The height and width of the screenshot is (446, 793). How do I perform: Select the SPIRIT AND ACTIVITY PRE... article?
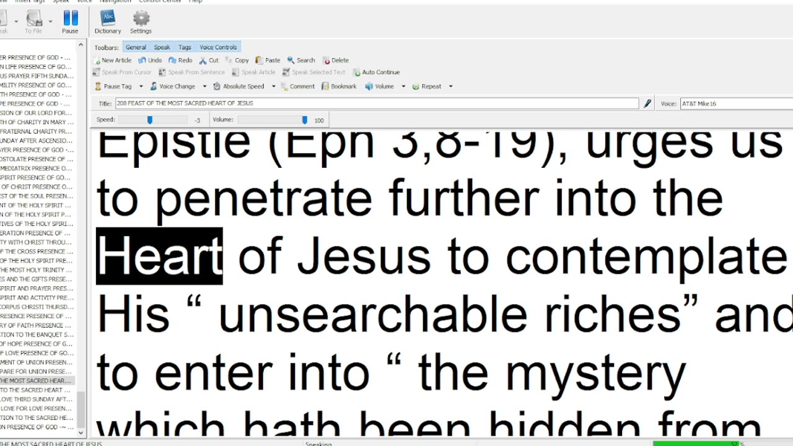pyautogui.click(x=37, y=298)
